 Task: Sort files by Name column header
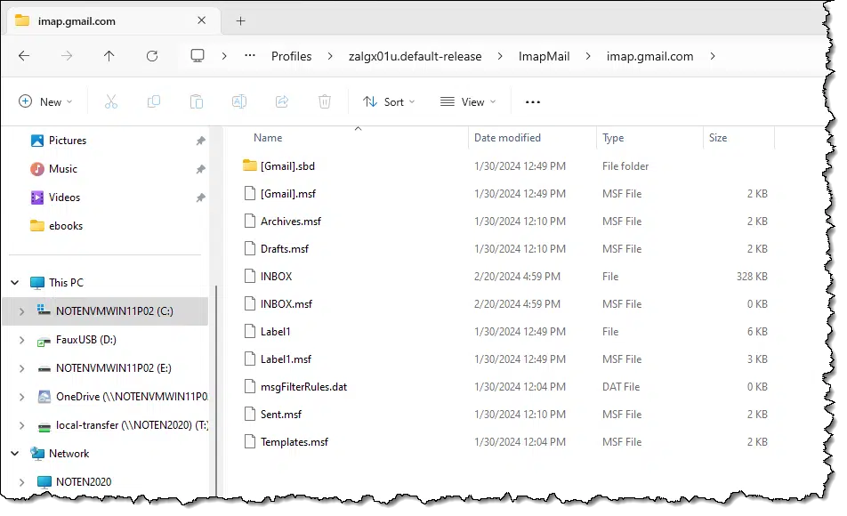268,138
